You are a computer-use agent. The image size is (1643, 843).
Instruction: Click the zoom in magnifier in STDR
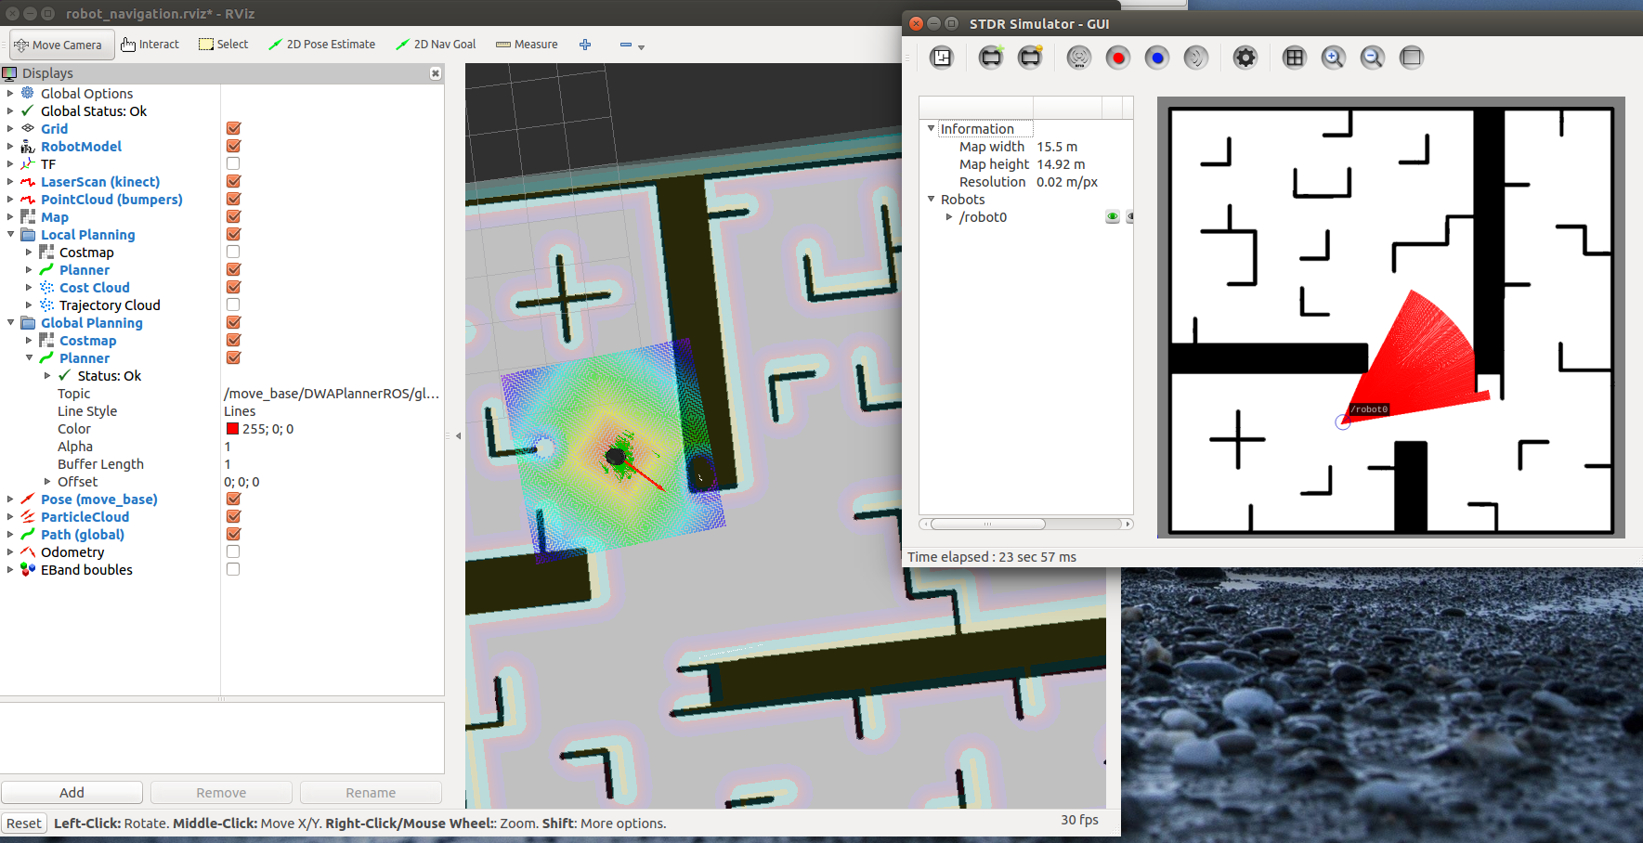(1333, 58)
